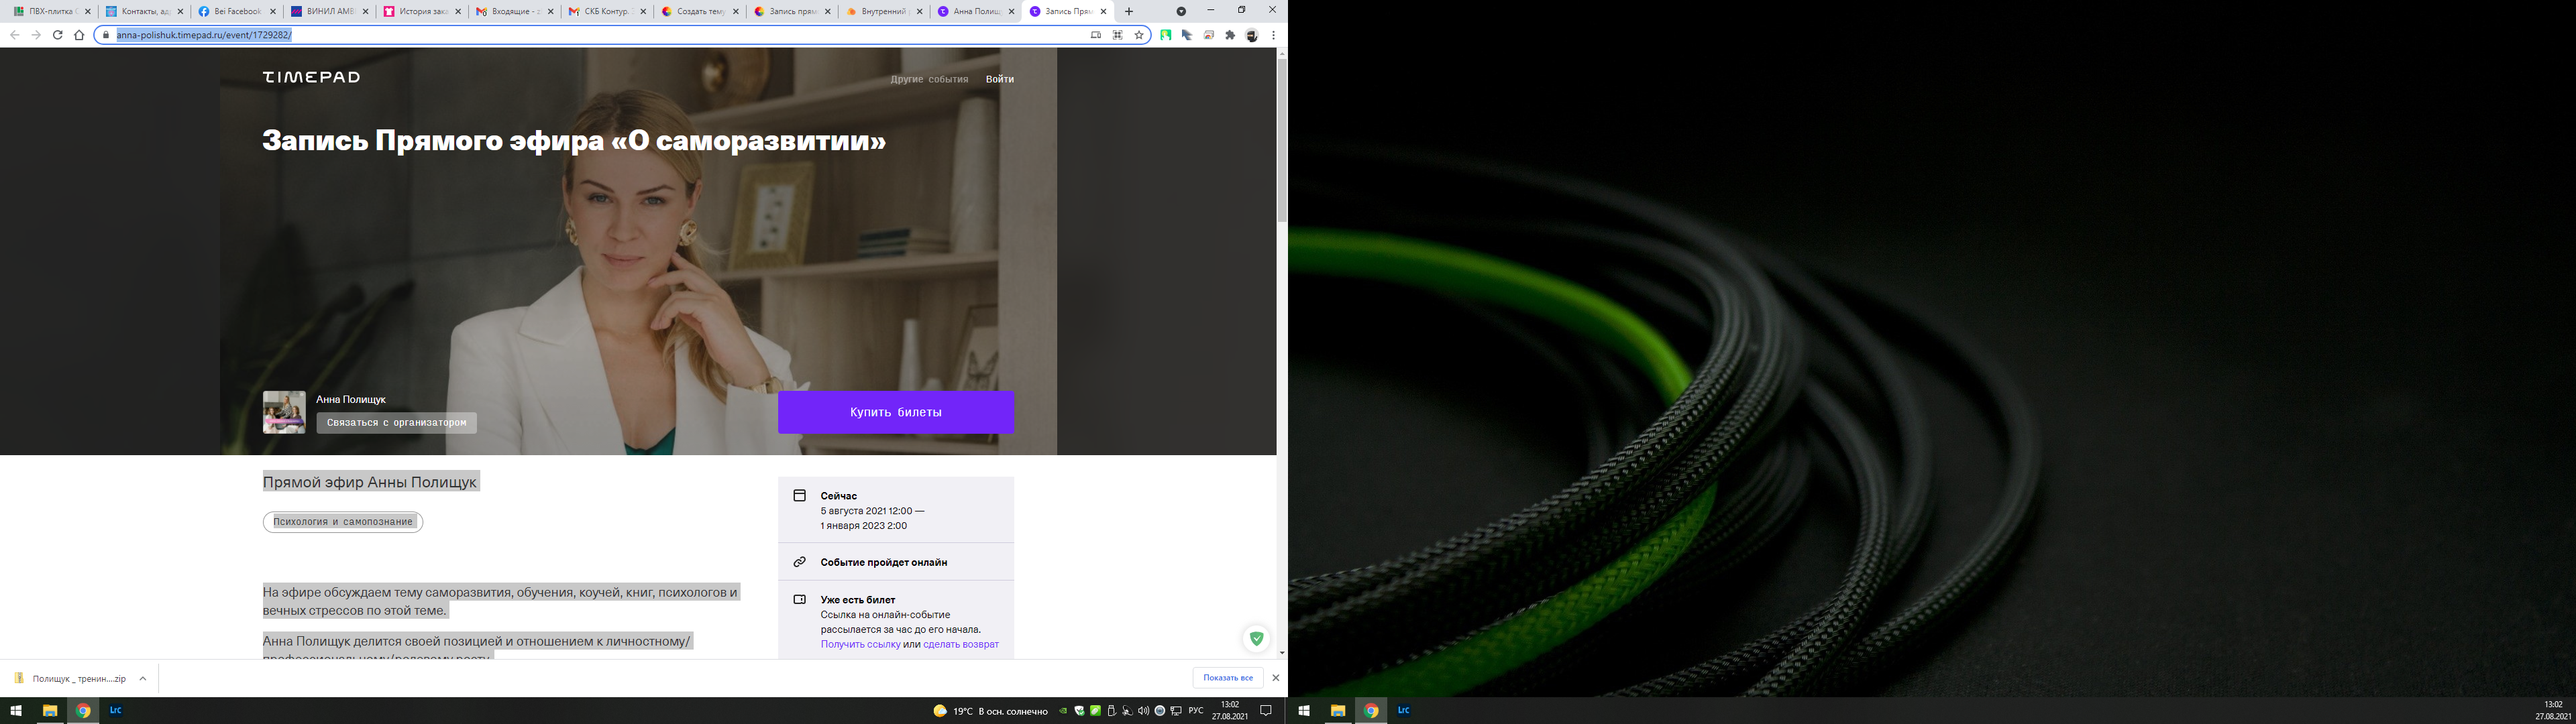Click the сделать возврат link

tap(960, 644)
